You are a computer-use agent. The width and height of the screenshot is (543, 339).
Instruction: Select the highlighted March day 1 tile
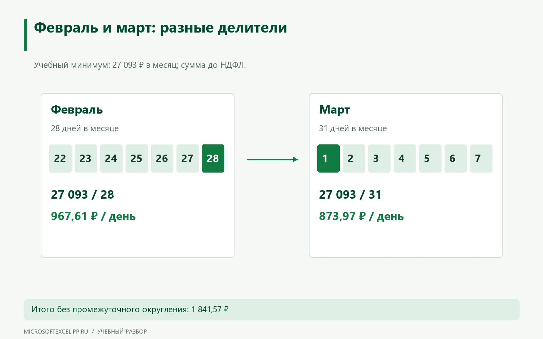(x=329, y=158)
